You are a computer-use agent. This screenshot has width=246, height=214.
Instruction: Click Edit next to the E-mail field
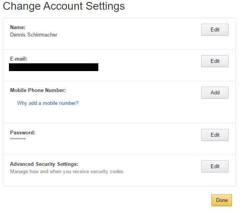point(215,61)
